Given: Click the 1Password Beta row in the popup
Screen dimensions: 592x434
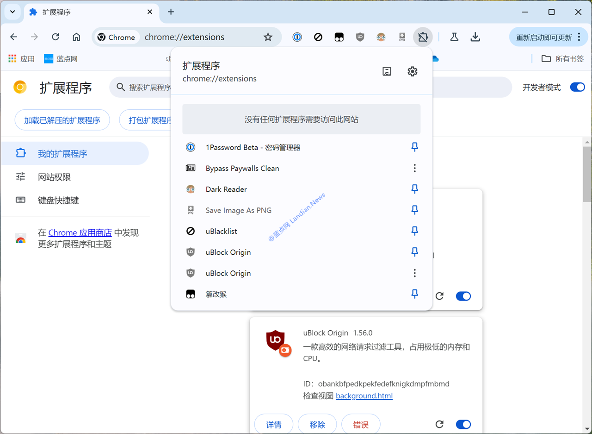Looking at the screenshot, I should click(302, 147).
